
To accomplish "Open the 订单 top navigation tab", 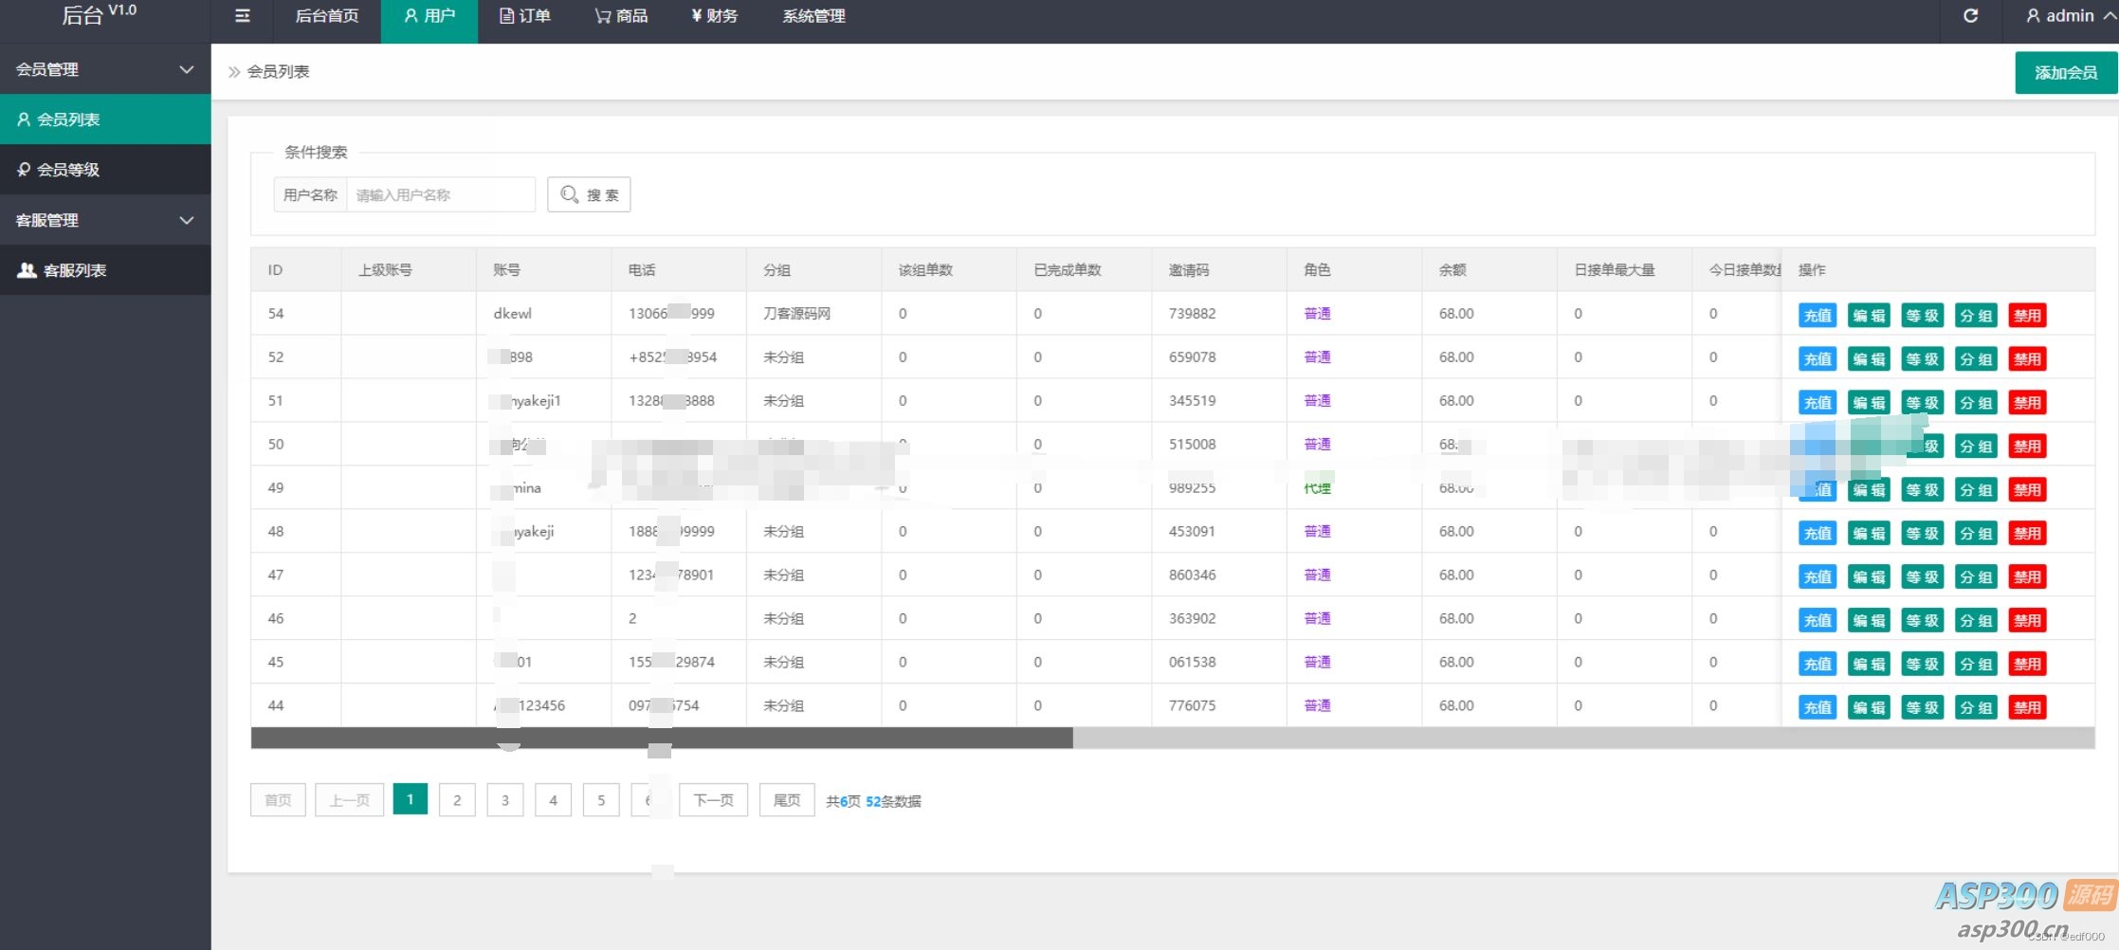I will click(525, 16).
